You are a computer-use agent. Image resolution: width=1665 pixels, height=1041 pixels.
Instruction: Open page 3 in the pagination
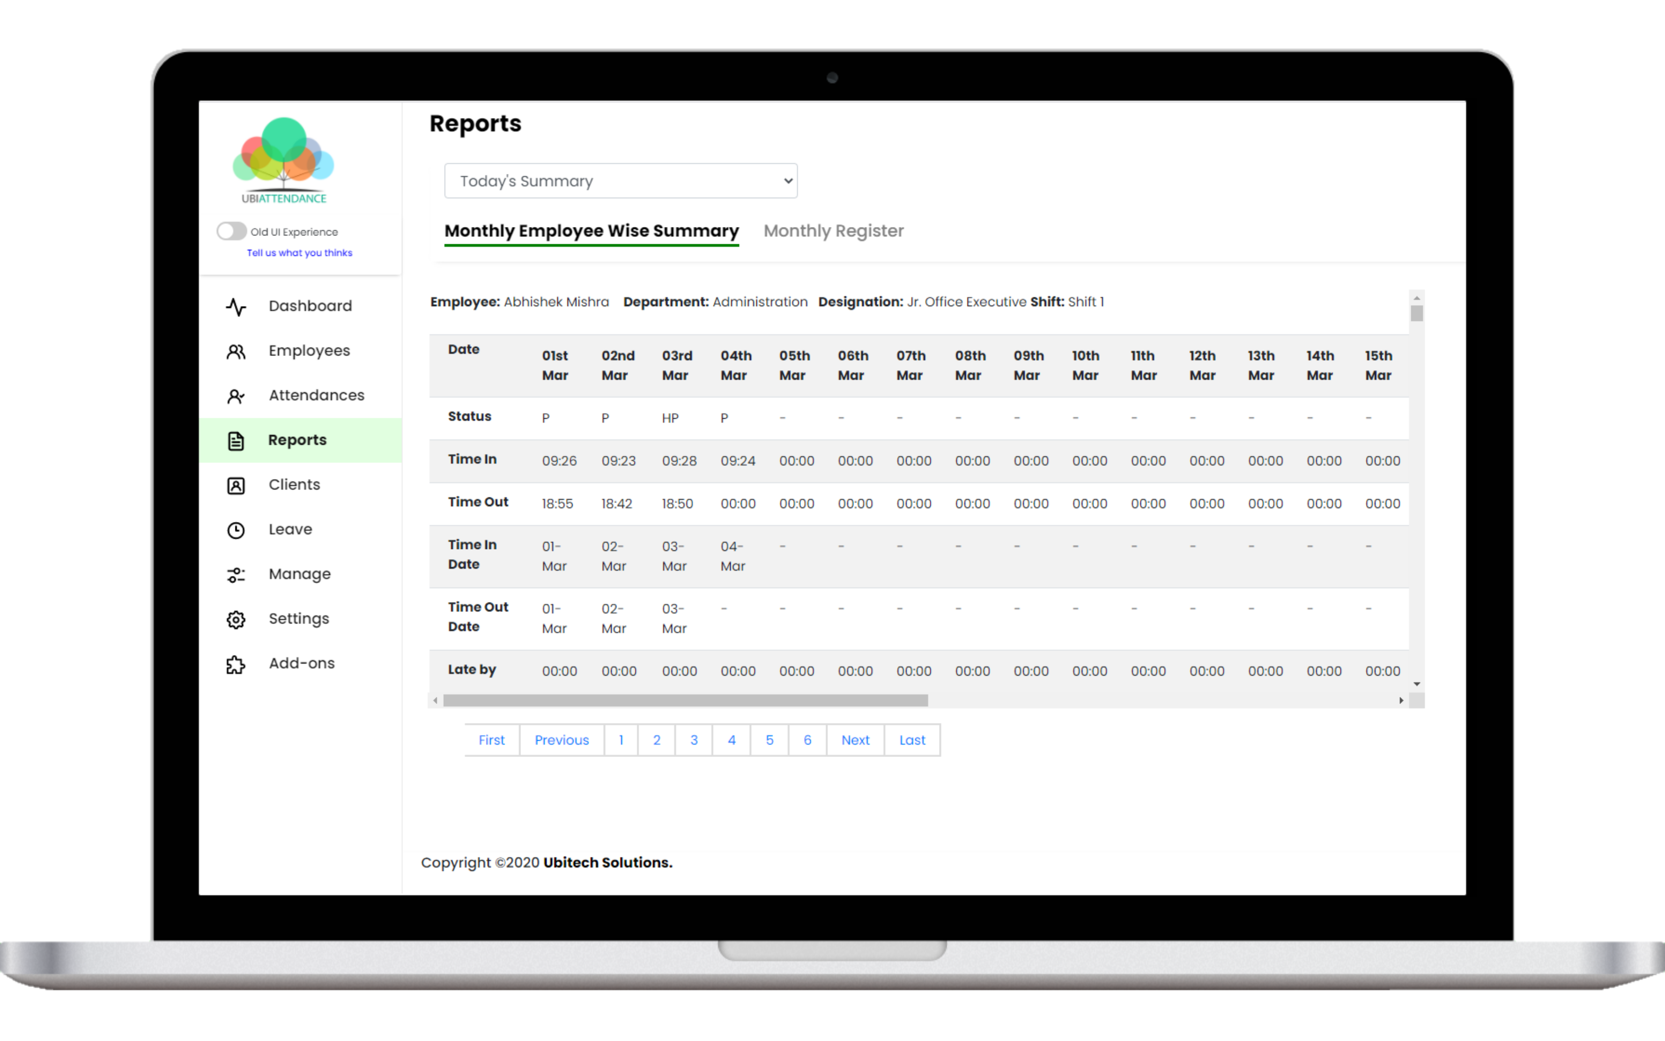click(x=694, y=740)
